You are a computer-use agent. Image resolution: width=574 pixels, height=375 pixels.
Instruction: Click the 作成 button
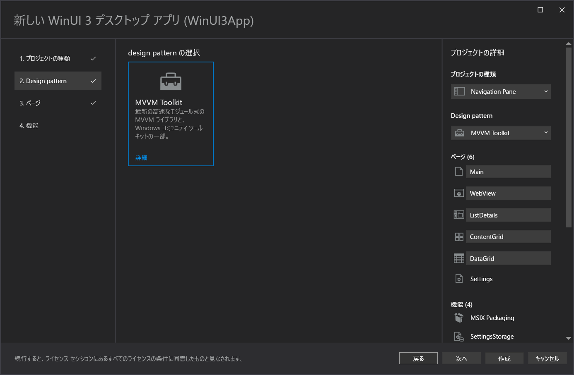504,358
